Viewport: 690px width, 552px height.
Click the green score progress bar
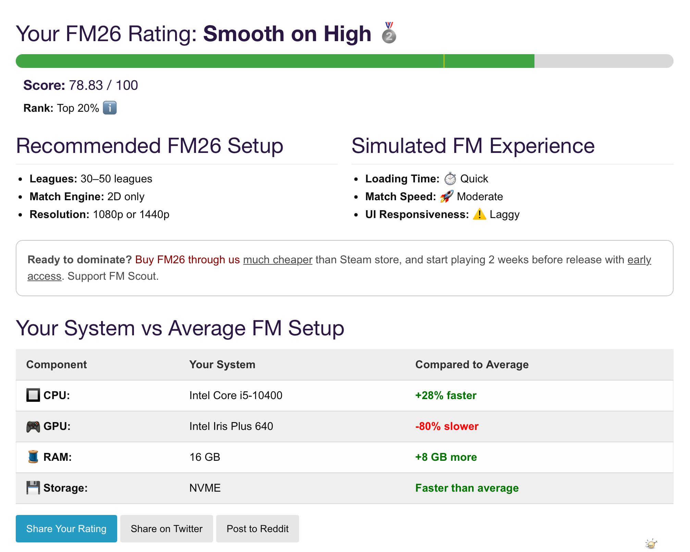point(274,61)
